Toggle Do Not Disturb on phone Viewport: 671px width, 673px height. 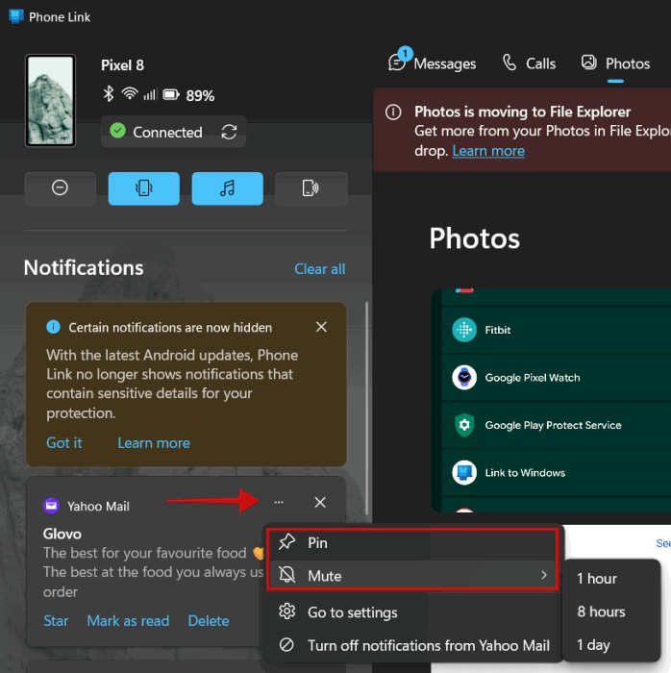pyautogui.click(x=60, y=188)
